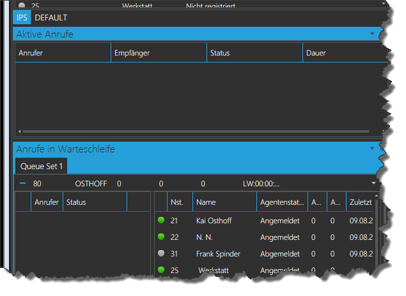Select agent name N. N.
406x296 pixels.
[x=205, y=237]
